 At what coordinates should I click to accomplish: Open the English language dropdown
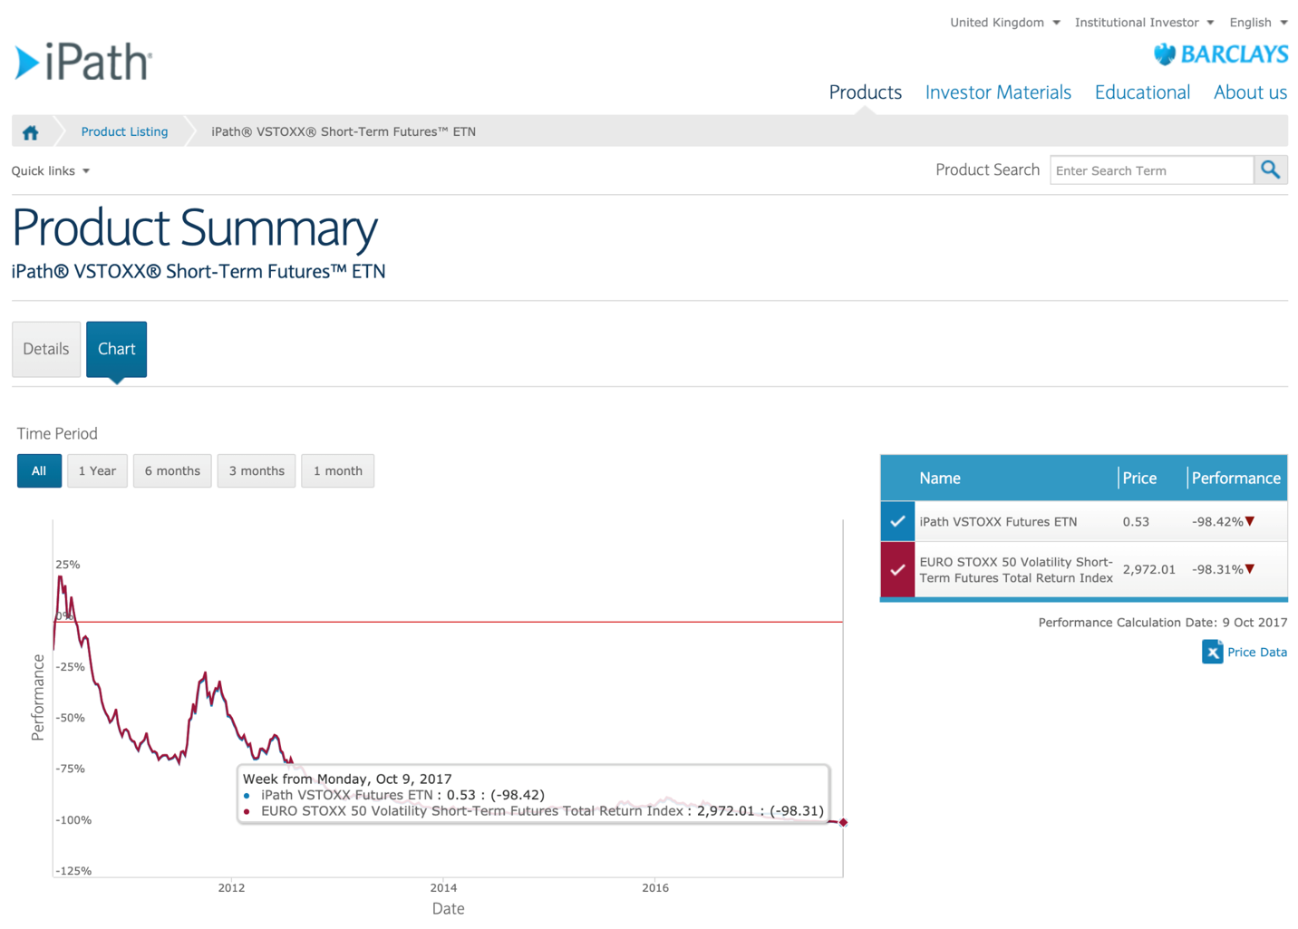(x=1257, y=23)
